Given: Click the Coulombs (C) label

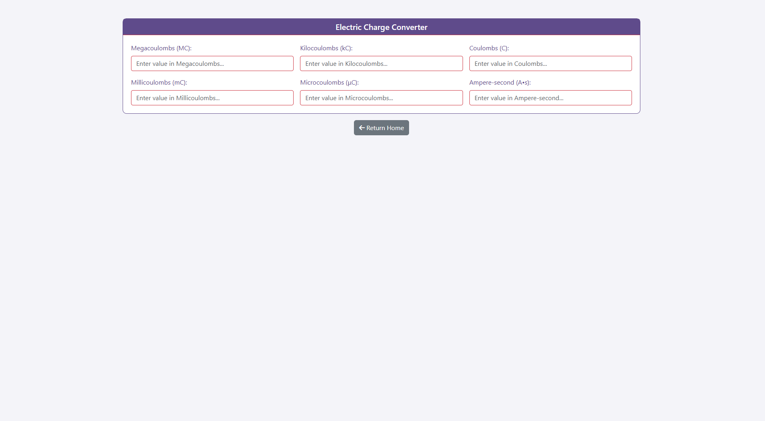Looking at the screenshot, I should click(x=489, y=48).
